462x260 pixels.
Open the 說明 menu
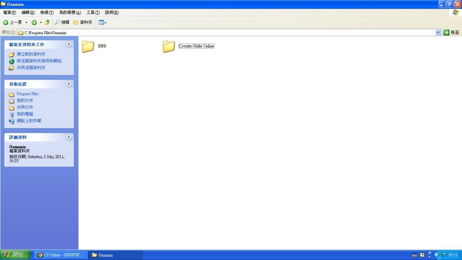(112, 12)
